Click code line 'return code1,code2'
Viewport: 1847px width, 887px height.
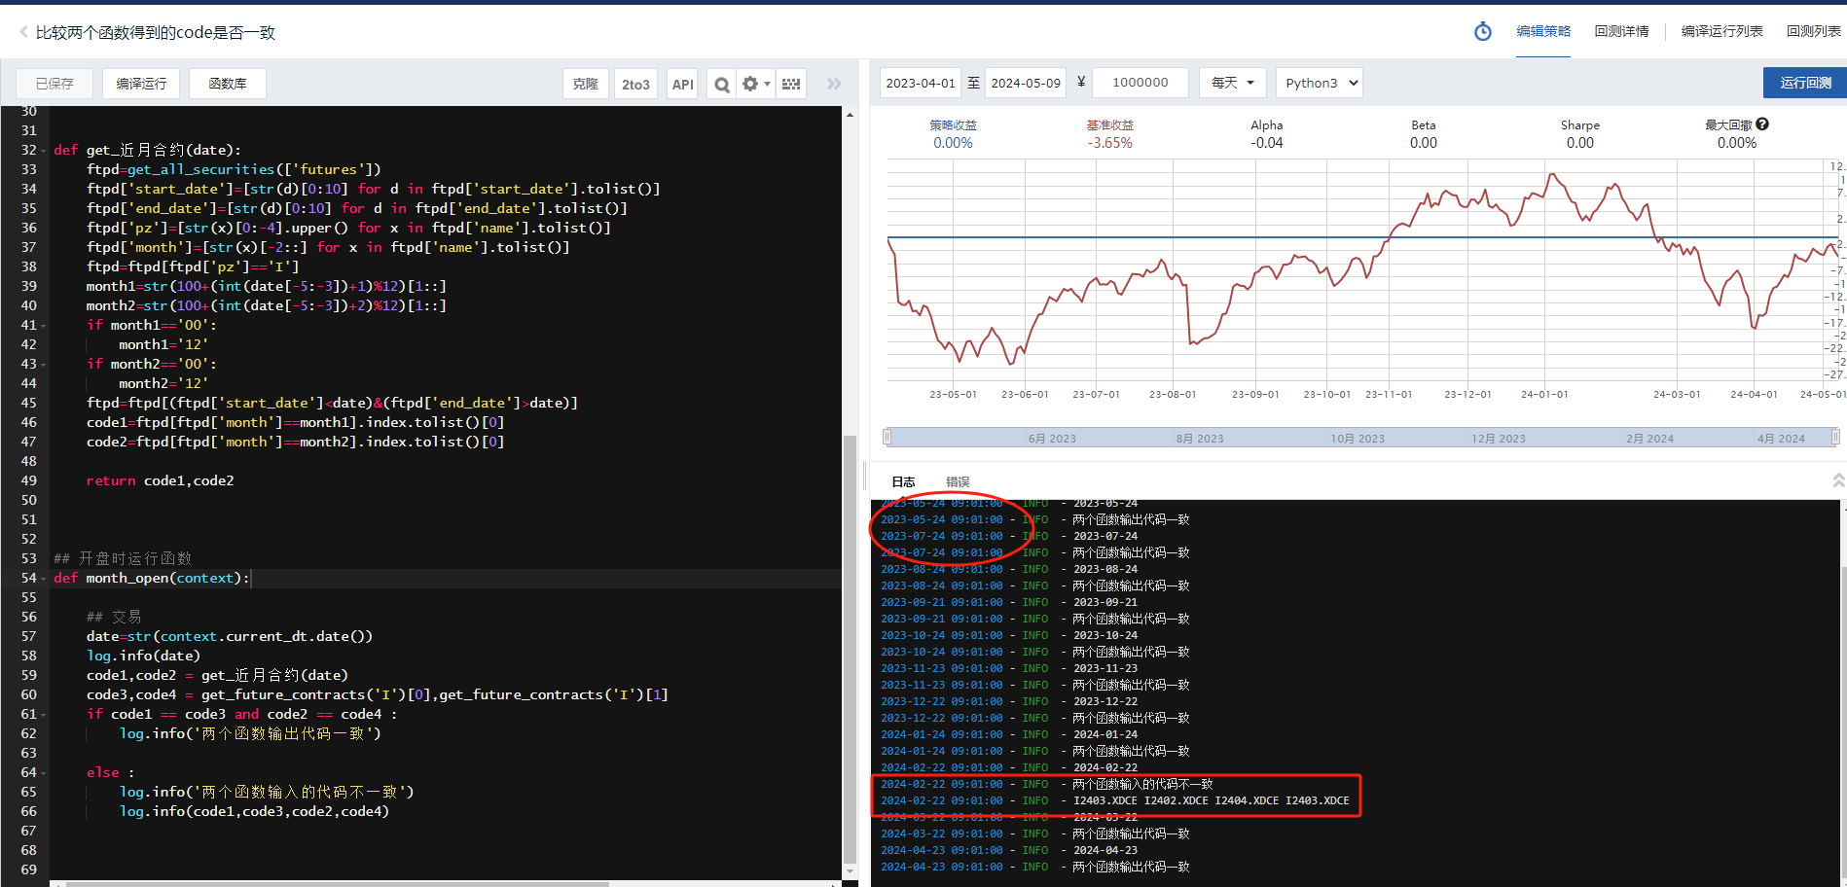coord(160,480)
